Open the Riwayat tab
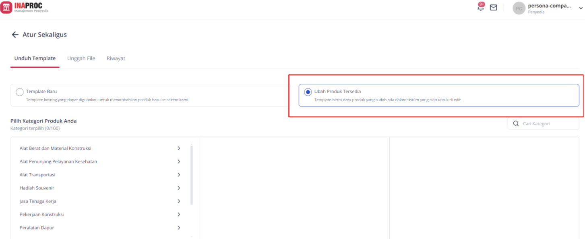The height and width of the screenshot is (239, 585). tap(116, 58)
